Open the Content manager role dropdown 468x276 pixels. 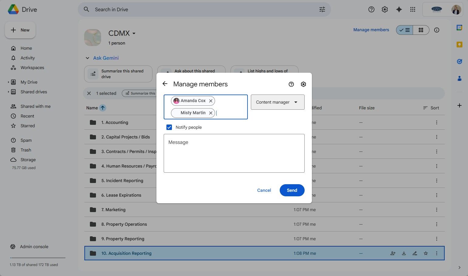278,102
